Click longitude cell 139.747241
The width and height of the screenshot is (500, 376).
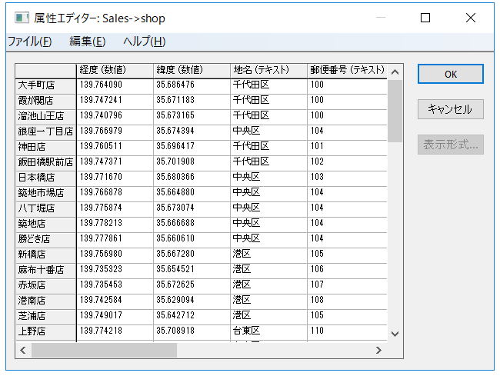(x=115, y=101)
